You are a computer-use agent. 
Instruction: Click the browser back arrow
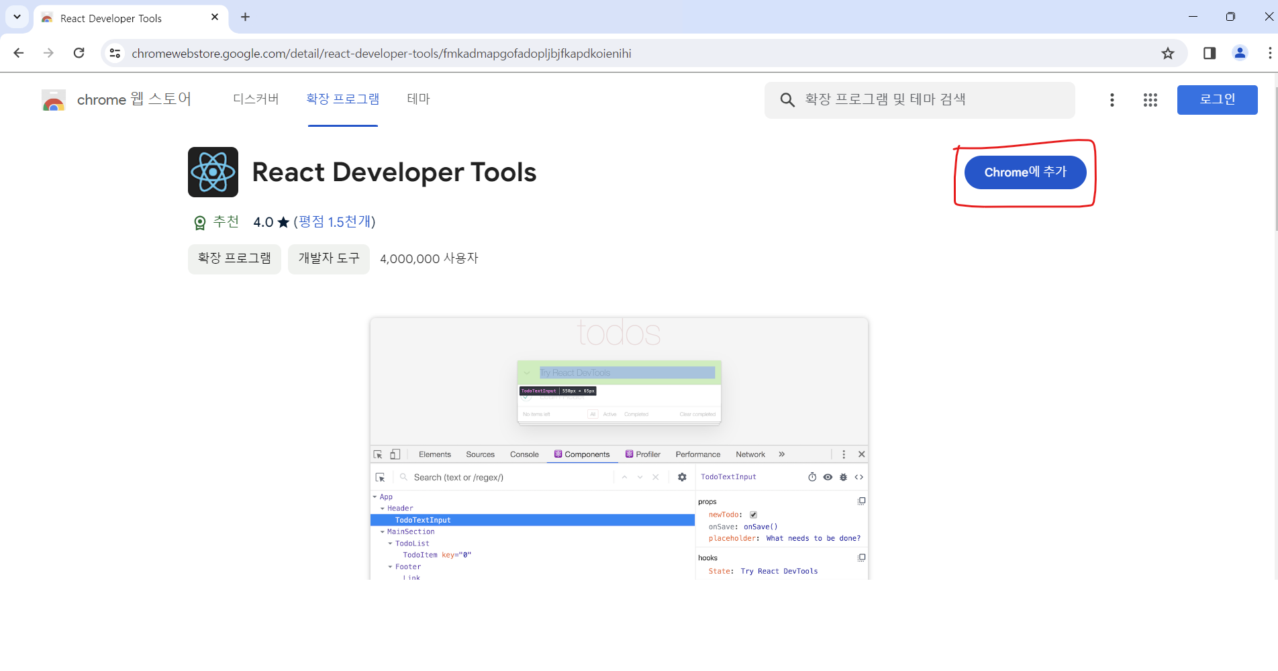pyautogui.click(x=19, y=53)
